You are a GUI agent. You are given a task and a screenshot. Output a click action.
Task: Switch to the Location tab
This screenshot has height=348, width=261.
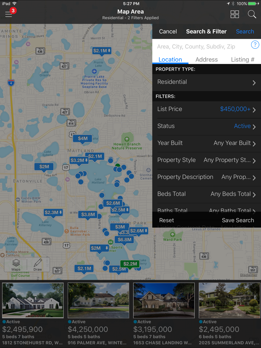click(170, 59)
